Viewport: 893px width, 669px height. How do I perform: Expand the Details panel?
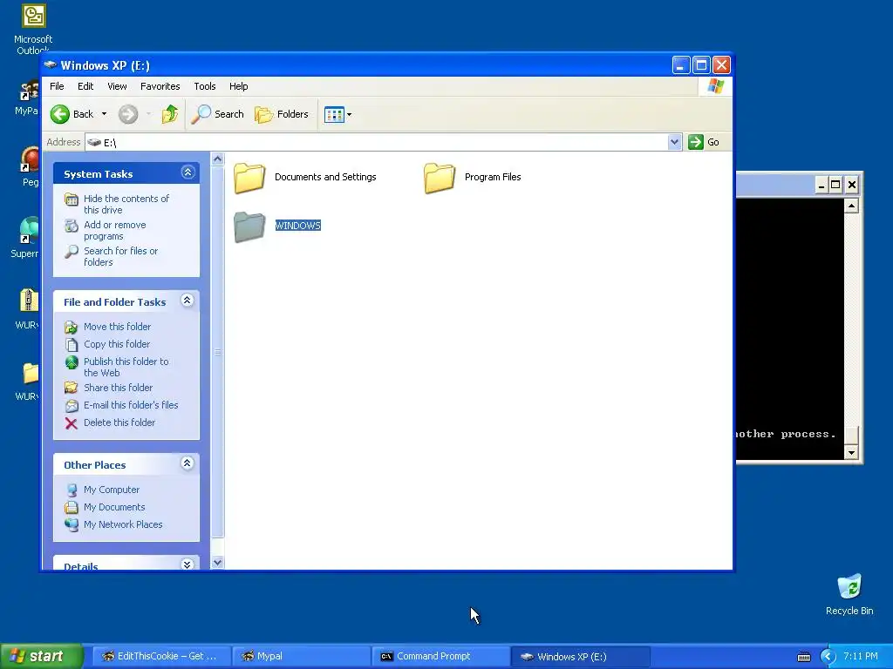pyautogui.click(x=187, y=564)
